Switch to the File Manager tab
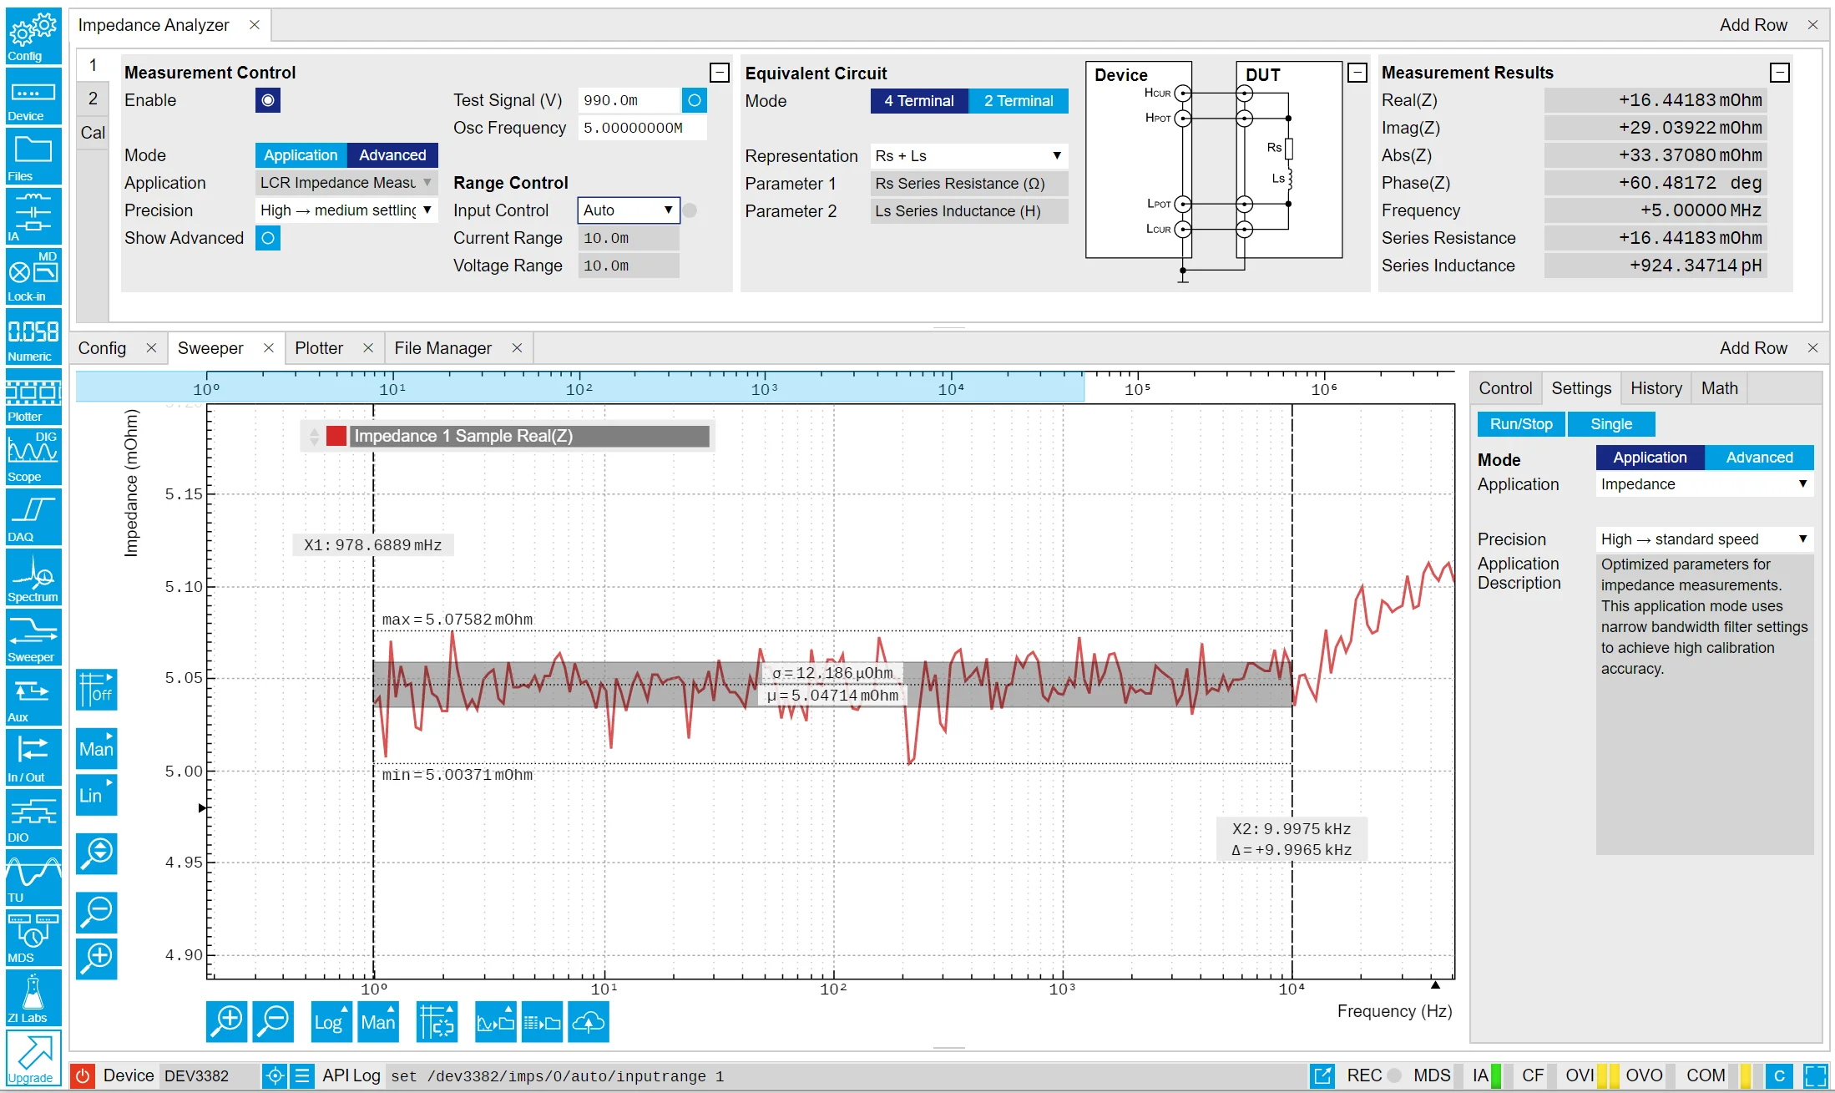The image size is (1835, 1093). tap(443, 348)
